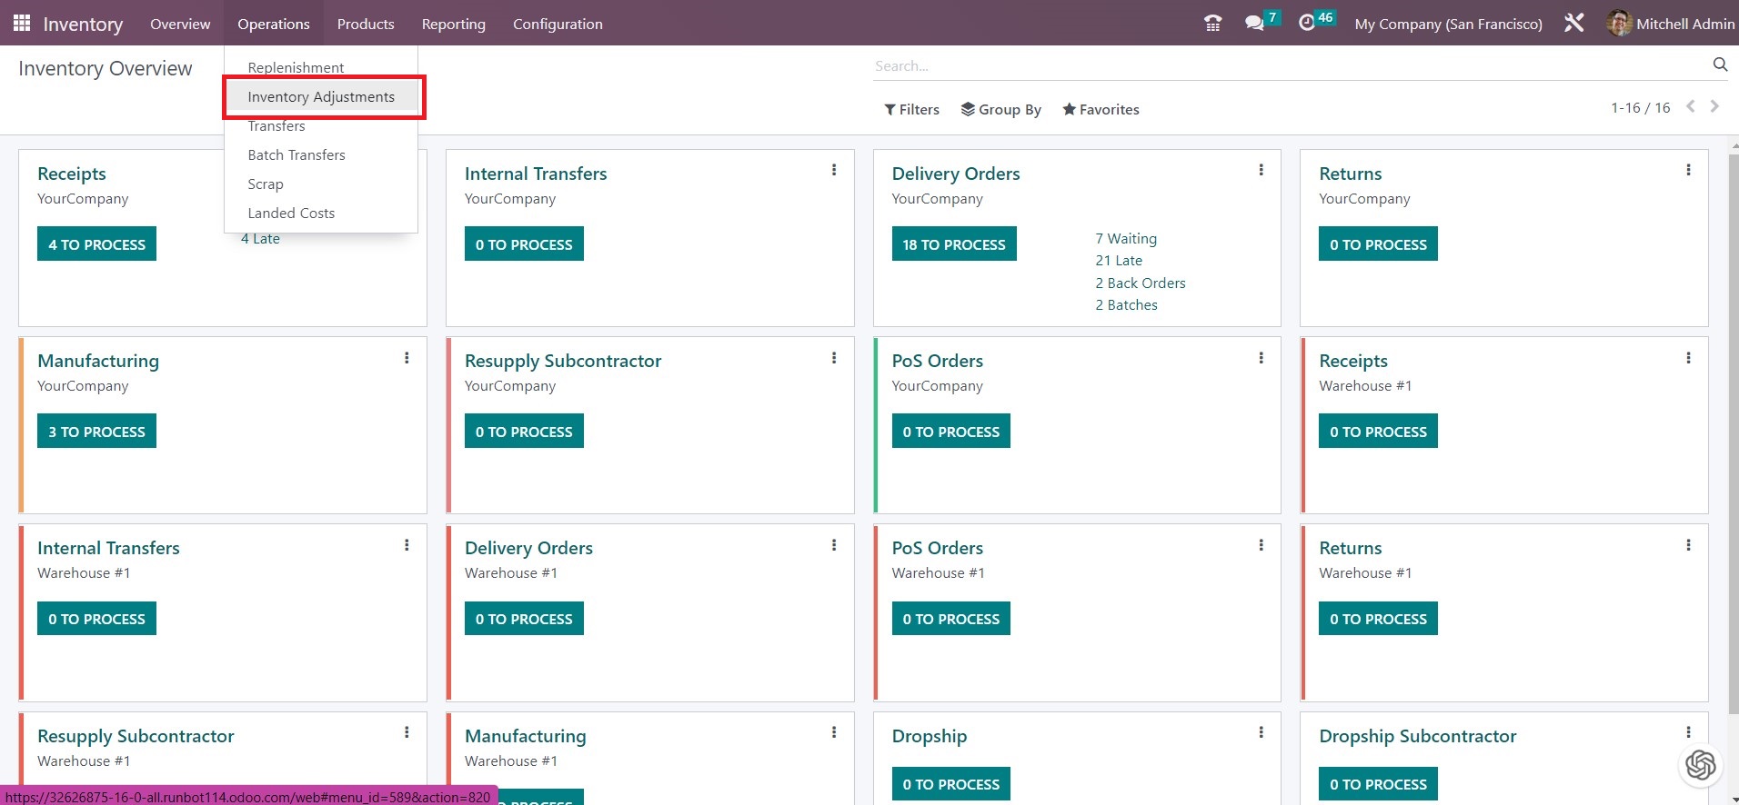
Task: Open the Overview menu item
Action: (180, 24)
